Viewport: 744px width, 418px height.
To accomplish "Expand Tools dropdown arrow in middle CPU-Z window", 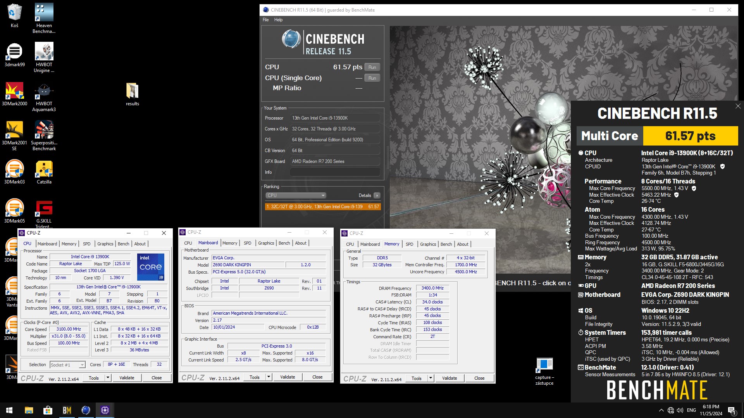I will 269,377.
